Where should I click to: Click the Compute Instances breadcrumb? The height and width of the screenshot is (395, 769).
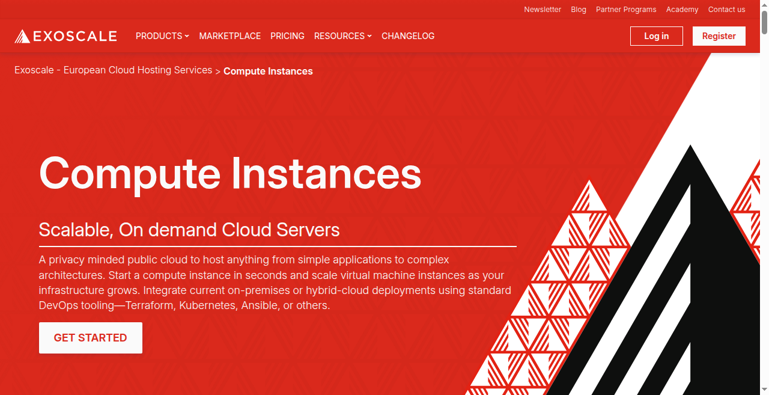[268, 71]
